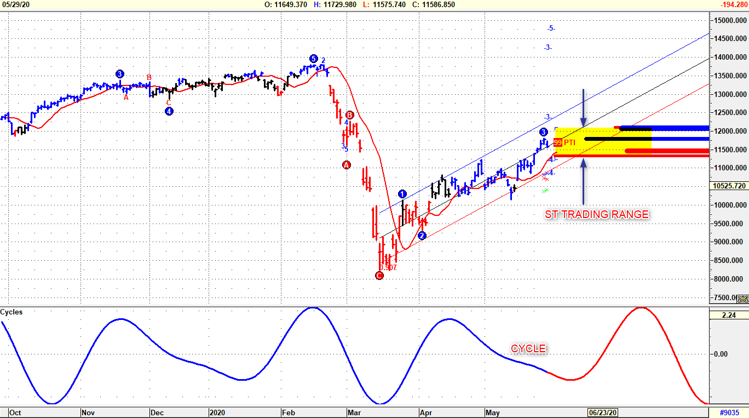The image size is (749, 418).
Task: Click the Dec label on time axis
Action: coord(158,413)
